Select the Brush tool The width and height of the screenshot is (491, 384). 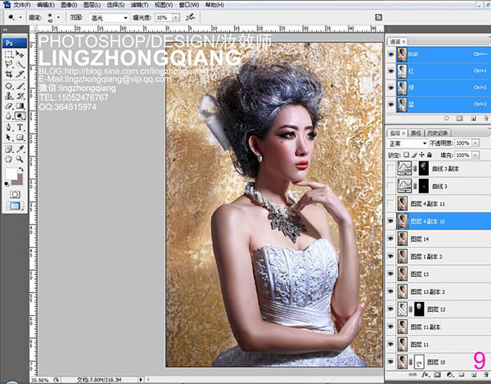pos(20,86)
